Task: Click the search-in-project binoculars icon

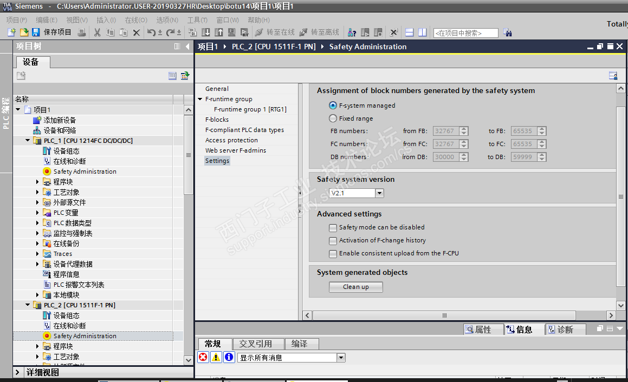Action: [x=508, y=33]
